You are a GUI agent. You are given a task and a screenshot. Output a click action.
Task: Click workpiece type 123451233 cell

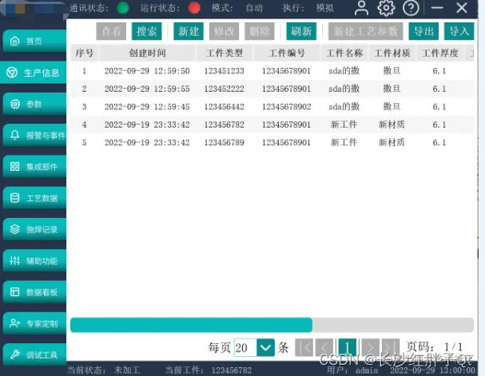pyautogui.click(x=225, y=71)
